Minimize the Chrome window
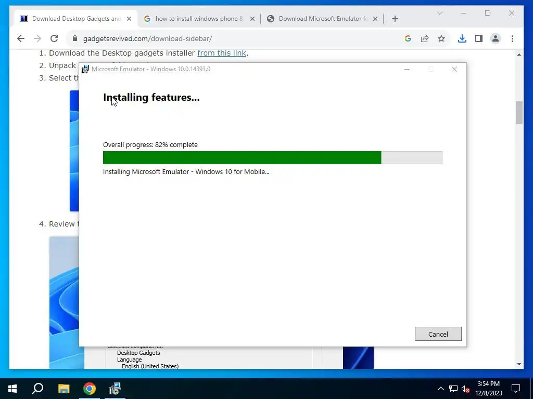533x399 pixels. 463,13
